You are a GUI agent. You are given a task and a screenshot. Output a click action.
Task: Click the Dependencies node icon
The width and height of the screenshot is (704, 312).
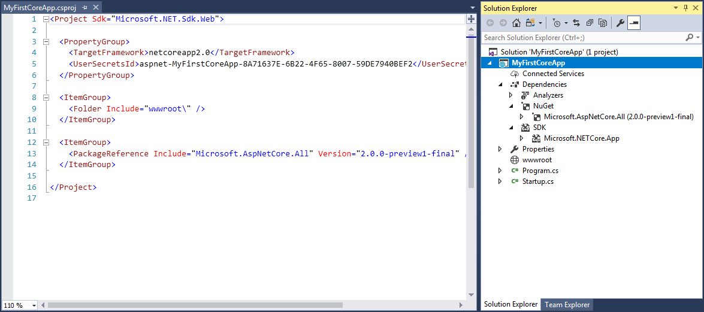pos(515,84)
